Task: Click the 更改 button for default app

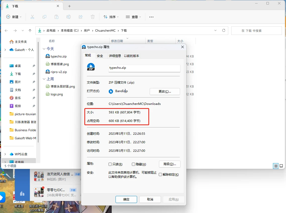Action: [165, 92]
